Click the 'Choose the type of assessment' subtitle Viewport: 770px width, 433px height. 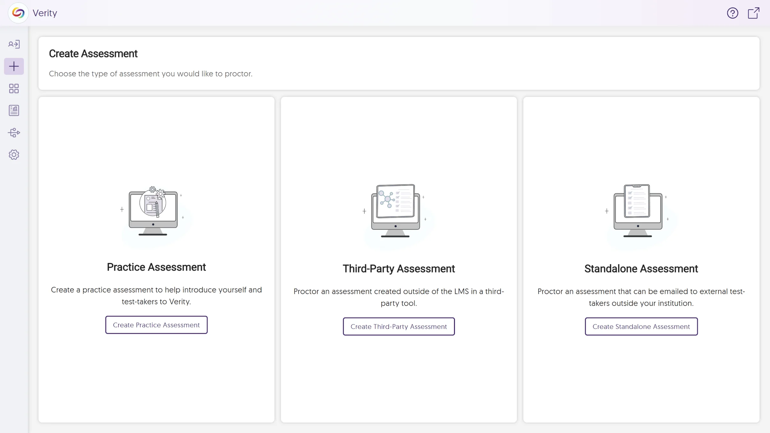[x=150, y=74]
